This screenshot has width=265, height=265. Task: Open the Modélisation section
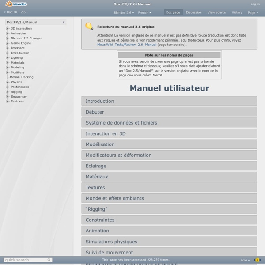click(169, 144)
